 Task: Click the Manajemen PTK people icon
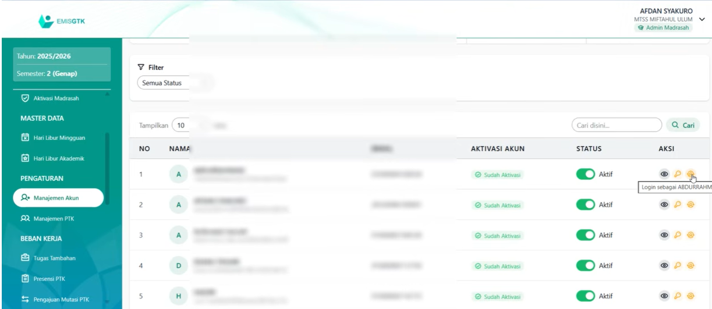point(24,218)
